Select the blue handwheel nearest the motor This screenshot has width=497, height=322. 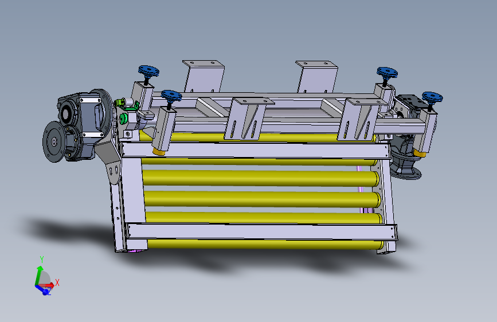(x=148, y=71)
